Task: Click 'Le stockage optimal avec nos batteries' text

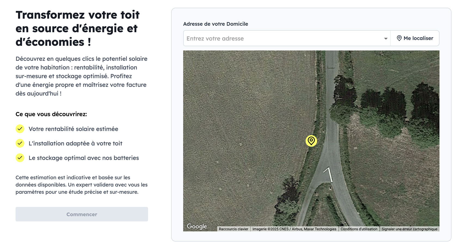Action: 84,158
